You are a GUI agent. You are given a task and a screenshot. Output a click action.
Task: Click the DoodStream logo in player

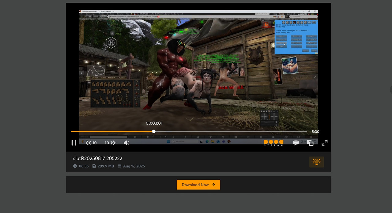(273, 143)
